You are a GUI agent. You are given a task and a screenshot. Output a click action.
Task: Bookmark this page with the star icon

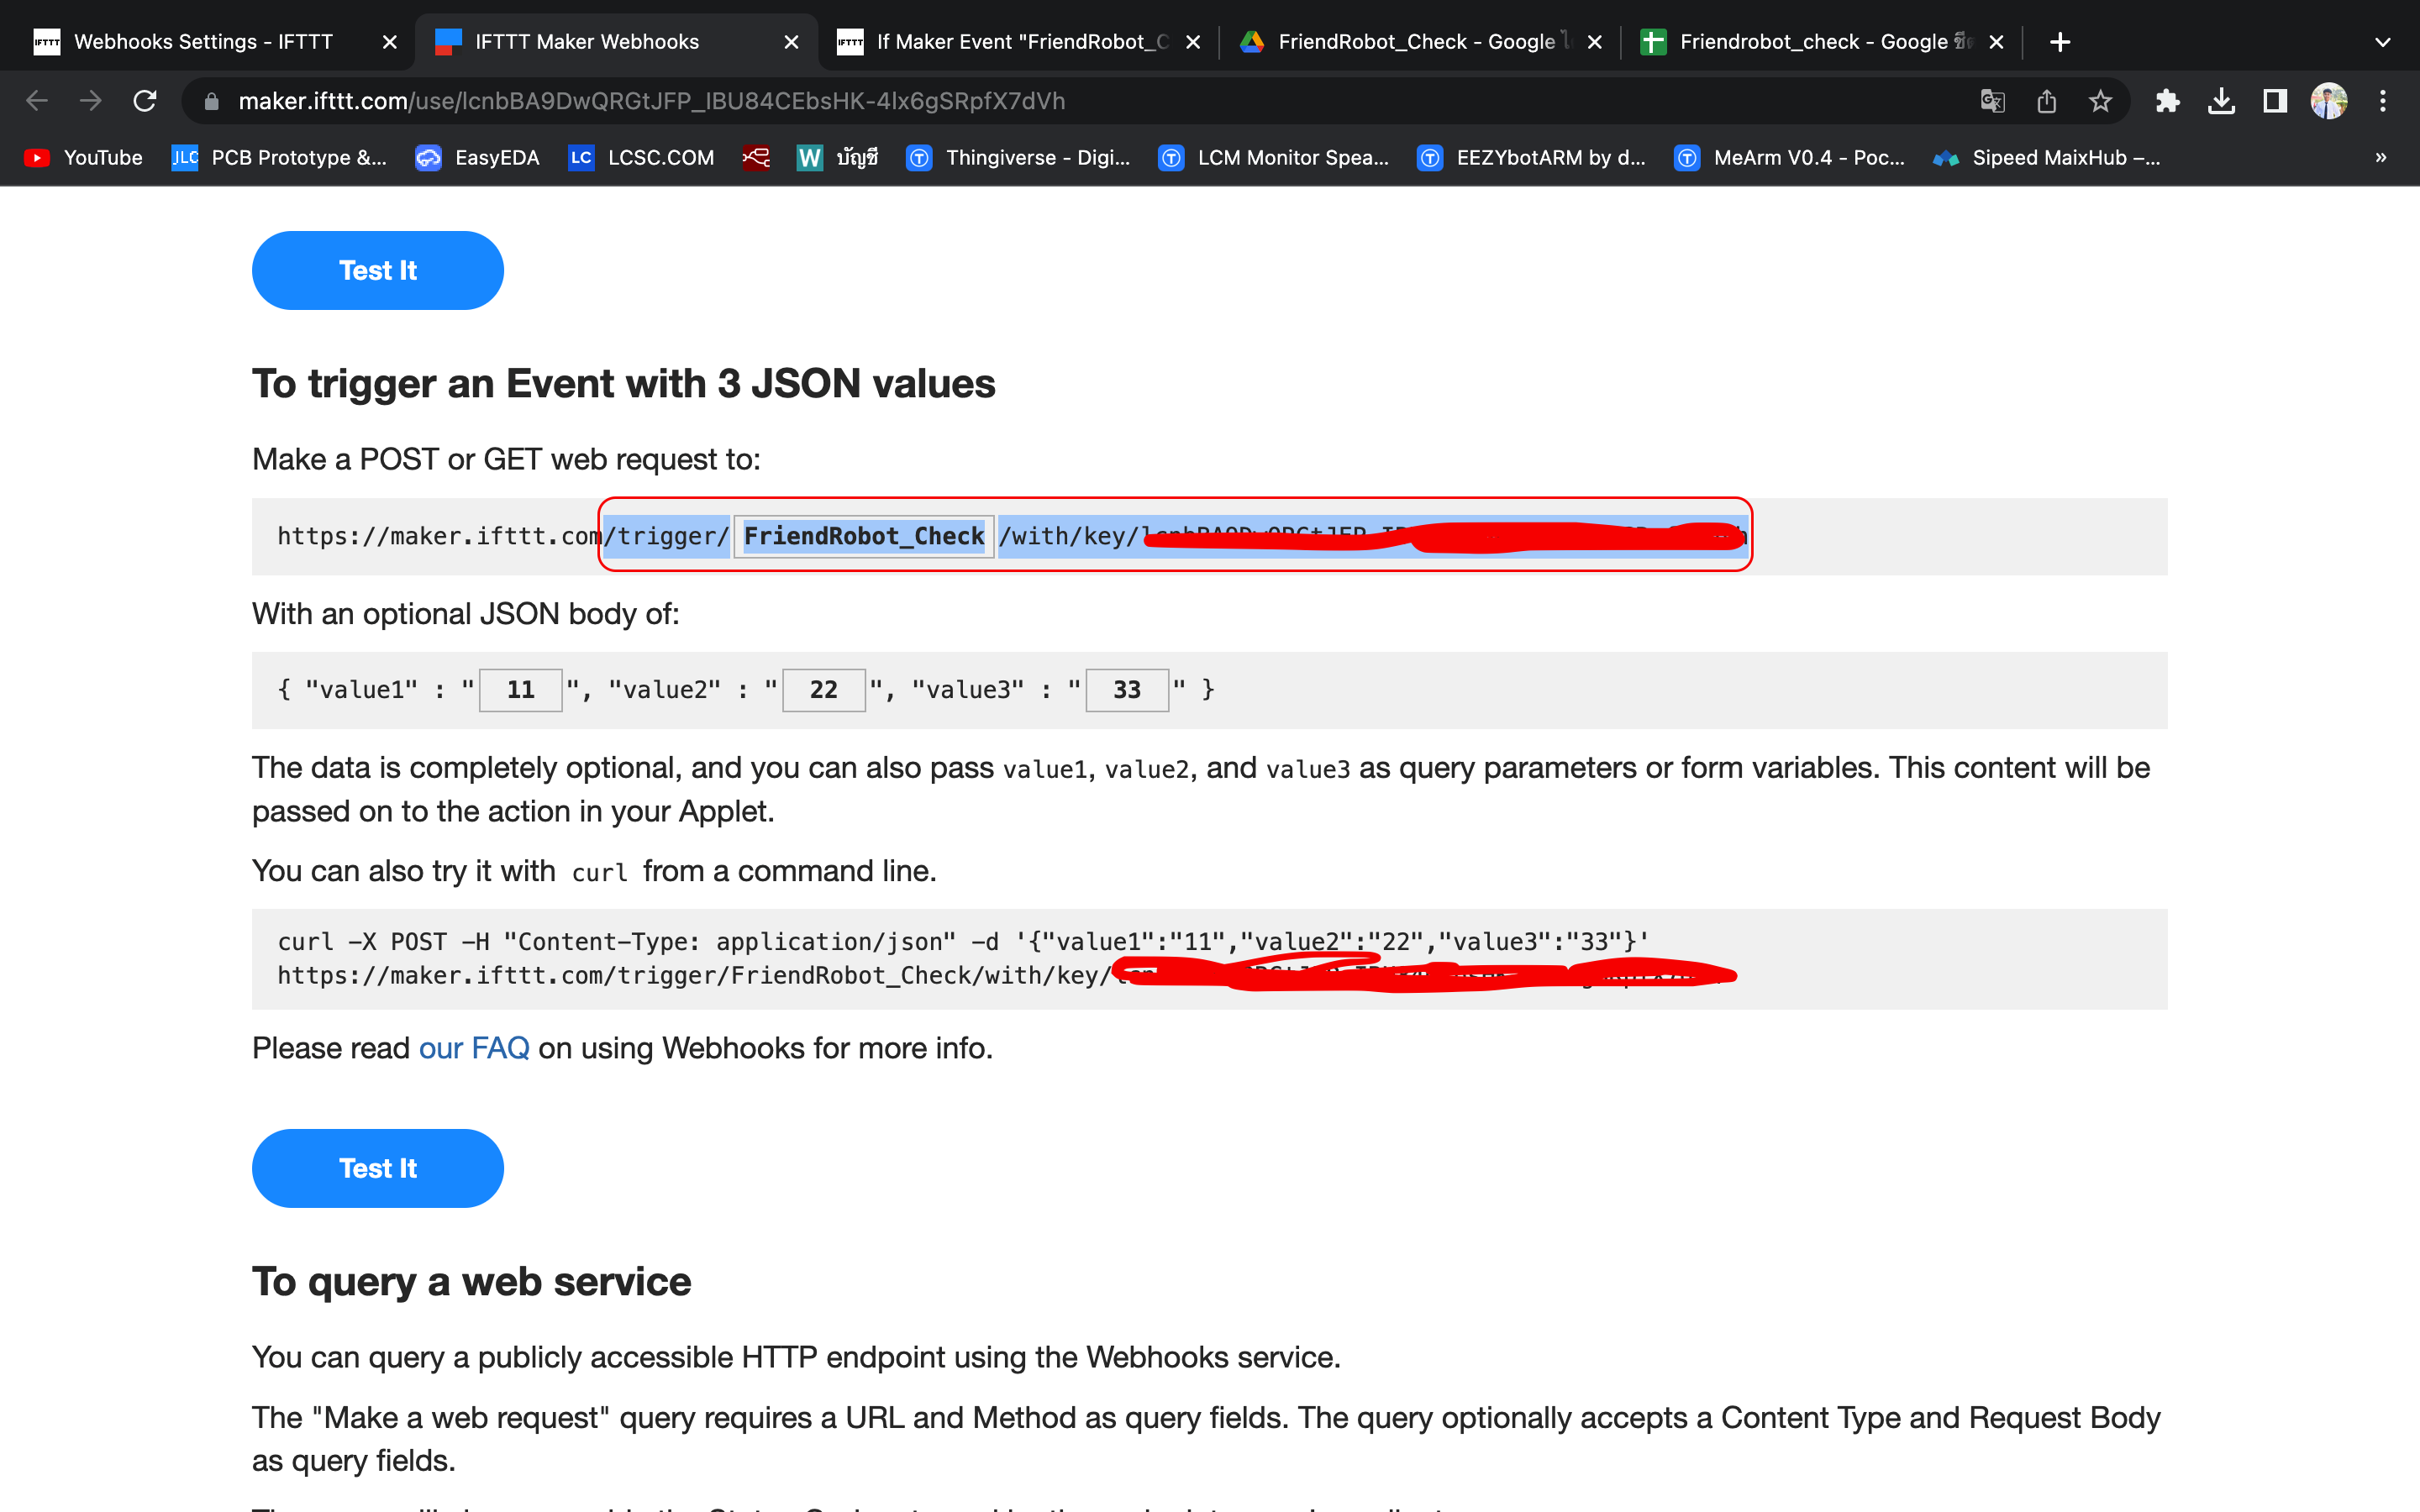[x=2100, y=101]
